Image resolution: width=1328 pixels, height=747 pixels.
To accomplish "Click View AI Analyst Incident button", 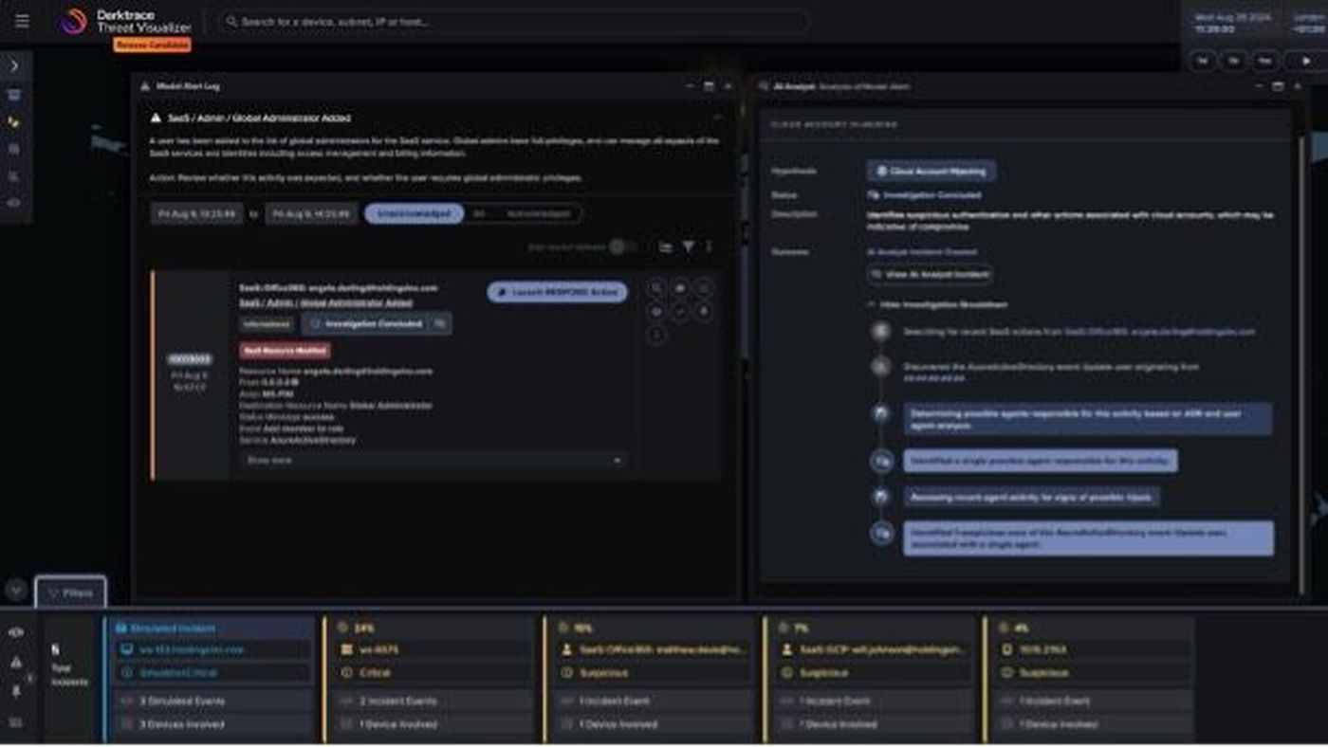I will coord(930,274).
